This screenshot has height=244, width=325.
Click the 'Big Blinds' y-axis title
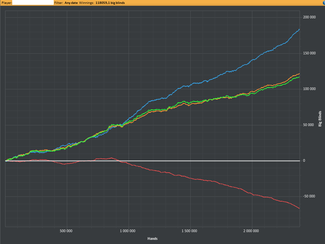coord(320,119)
